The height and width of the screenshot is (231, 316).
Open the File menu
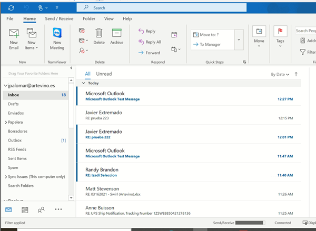(x=9, y=18)
